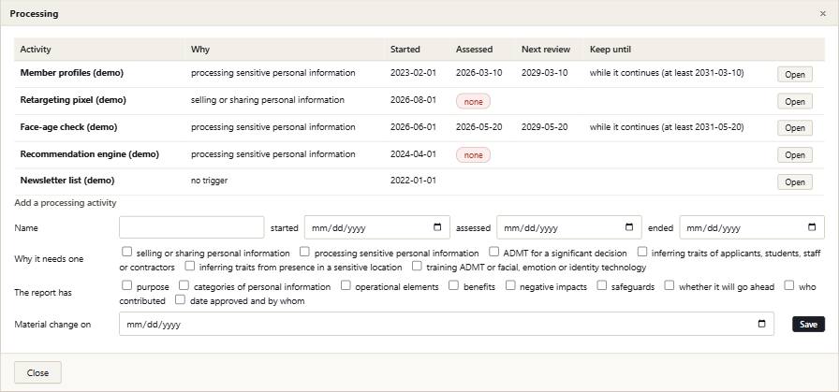Image resolution: width=839 pixels, height=392 pixels.
Task: Open the Retargeting pixel (demo) activity
Action: pyautogui.click(x=795, y=101)
